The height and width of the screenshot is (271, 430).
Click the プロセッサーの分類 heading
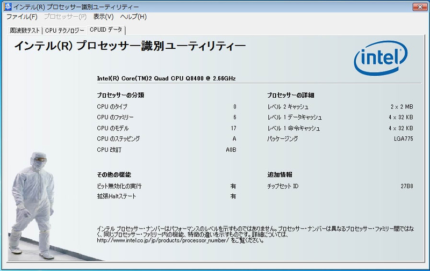click(x=120, y=96)
